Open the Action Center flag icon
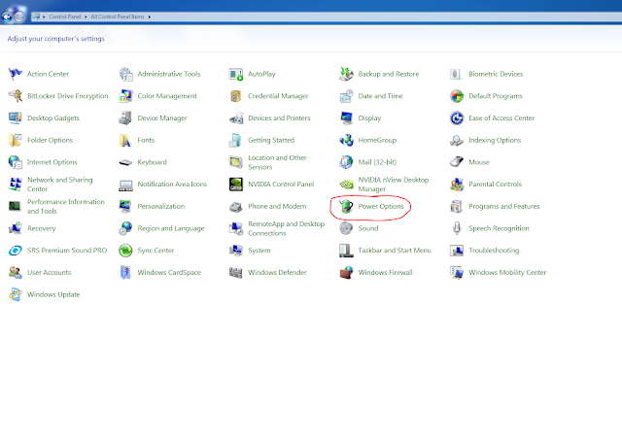This screenshot has height=438, width=622. 16,74
